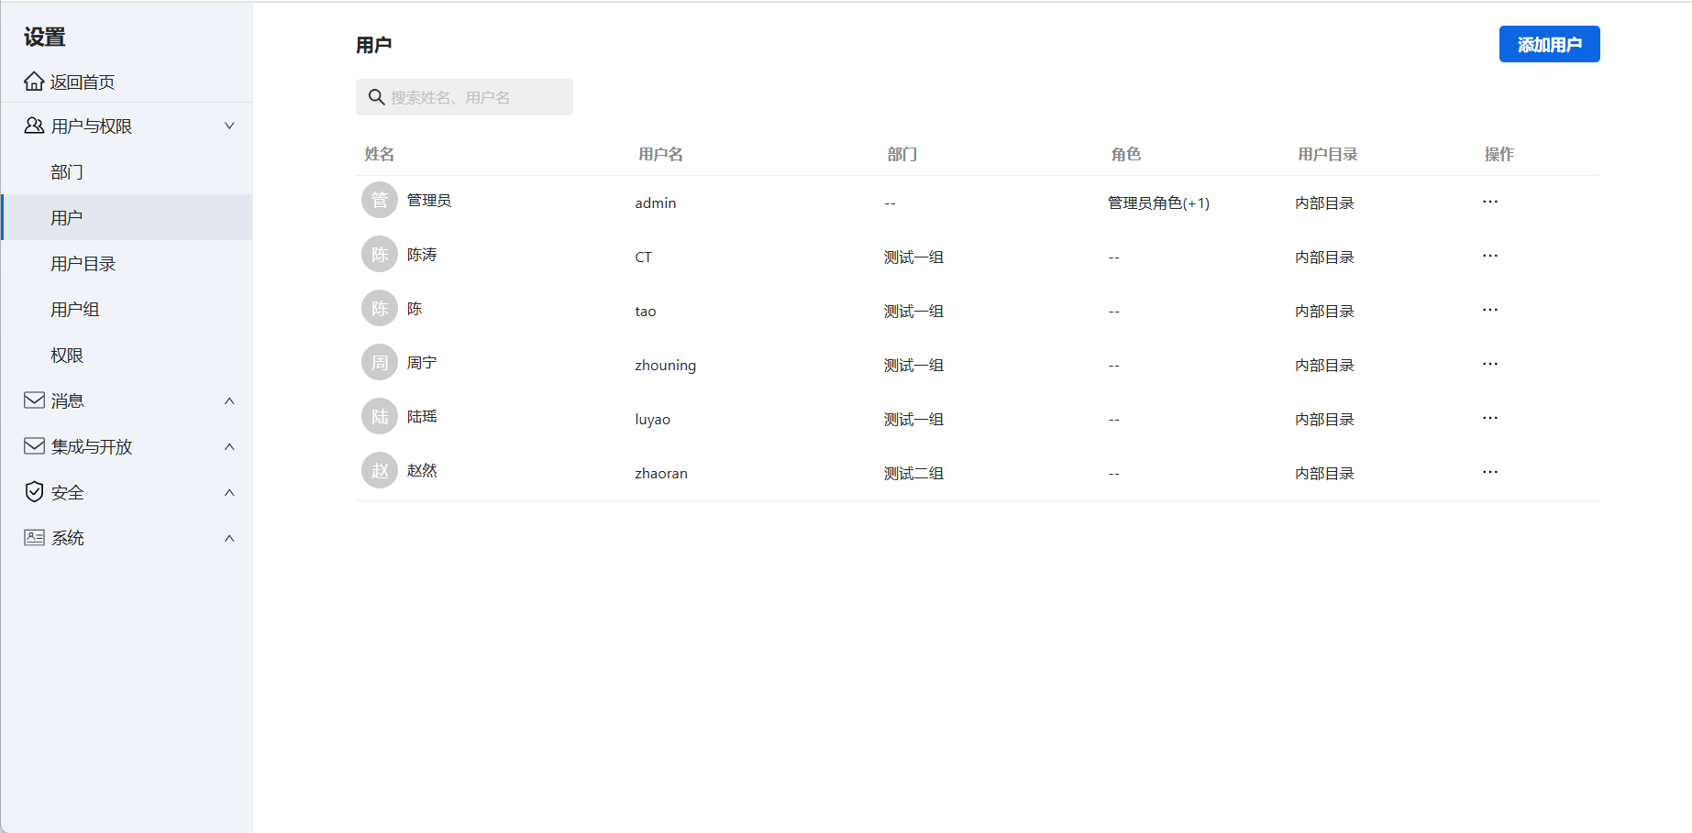Click the mail icon beside 消息

tap(33, 400)
